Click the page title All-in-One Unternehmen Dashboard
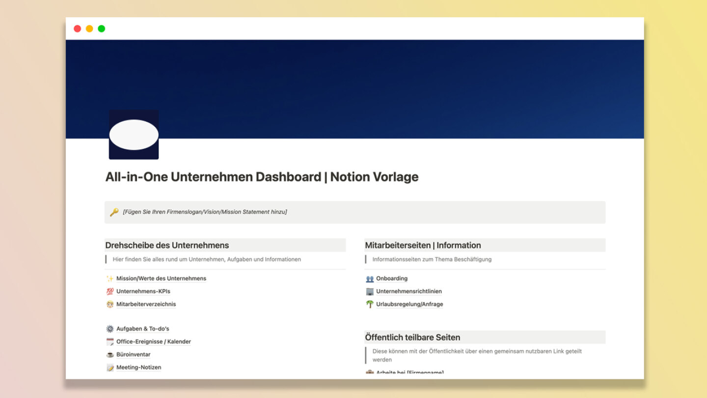707x398 pixels. (262, 177)
